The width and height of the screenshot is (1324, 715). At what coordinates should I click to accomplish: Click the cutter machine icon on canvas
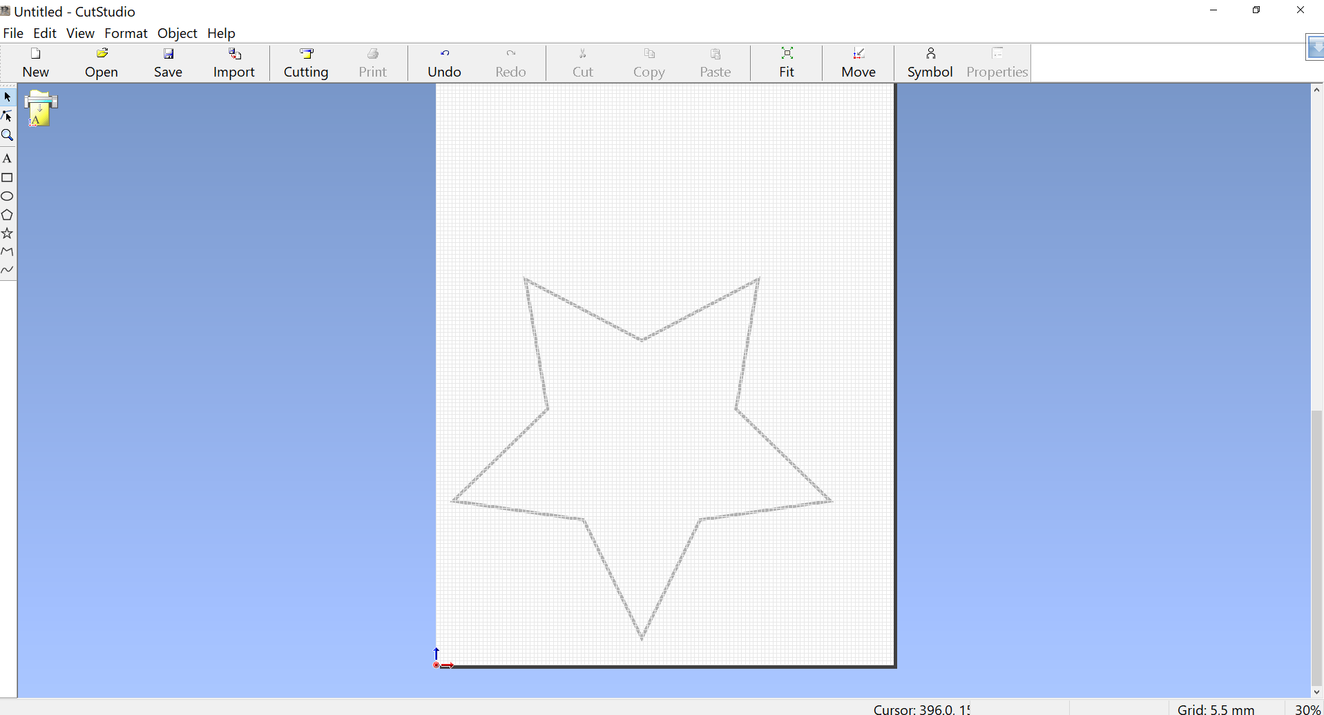click(x=40, y=108)
